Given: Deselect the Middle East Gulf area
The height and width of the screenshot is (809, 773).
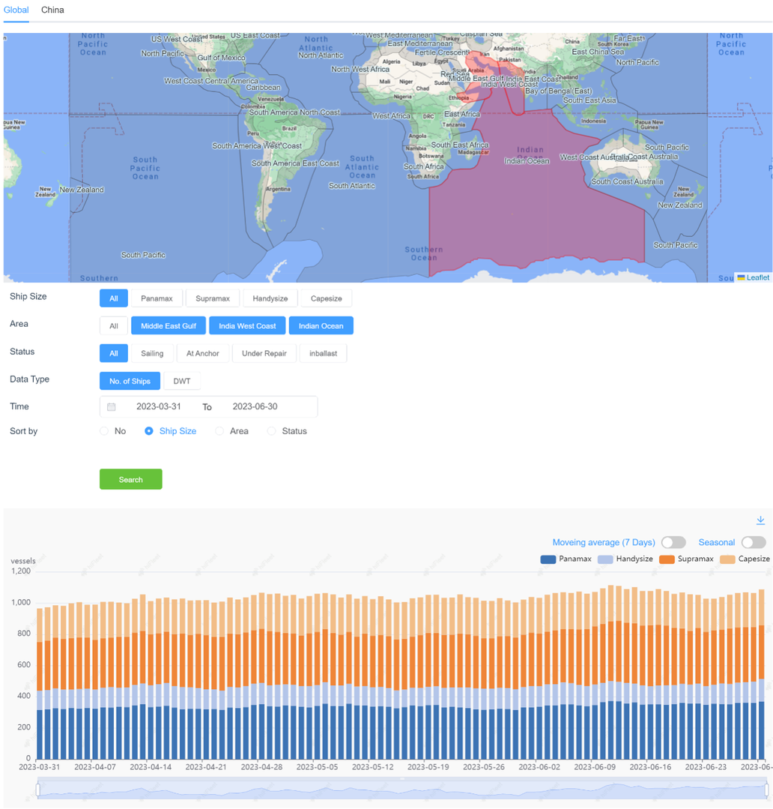Looking at the screenshot, I should [x=169, y=325].
